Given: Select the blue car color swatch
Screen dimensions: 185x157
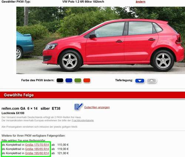Looking at the screenshot, I should pos(69,80).
